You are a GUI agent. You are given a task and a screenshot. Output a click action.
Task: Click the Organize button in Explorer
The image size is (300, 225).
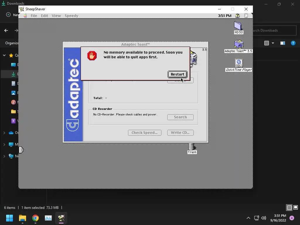pyautogui.click(x=12, y=43)
